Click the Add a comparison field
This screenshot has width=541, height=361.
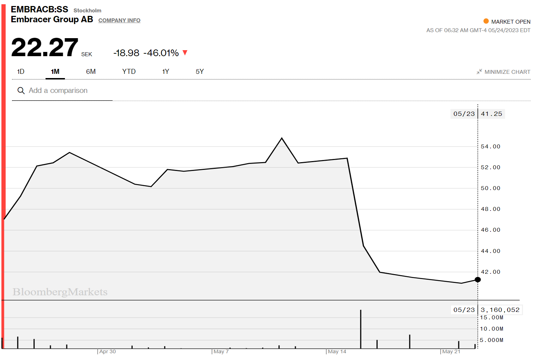tap(62, 91)
